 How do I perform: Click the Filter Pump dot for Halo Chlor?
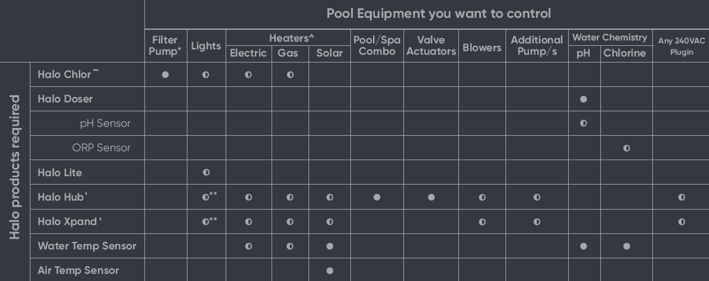(165, 75)
